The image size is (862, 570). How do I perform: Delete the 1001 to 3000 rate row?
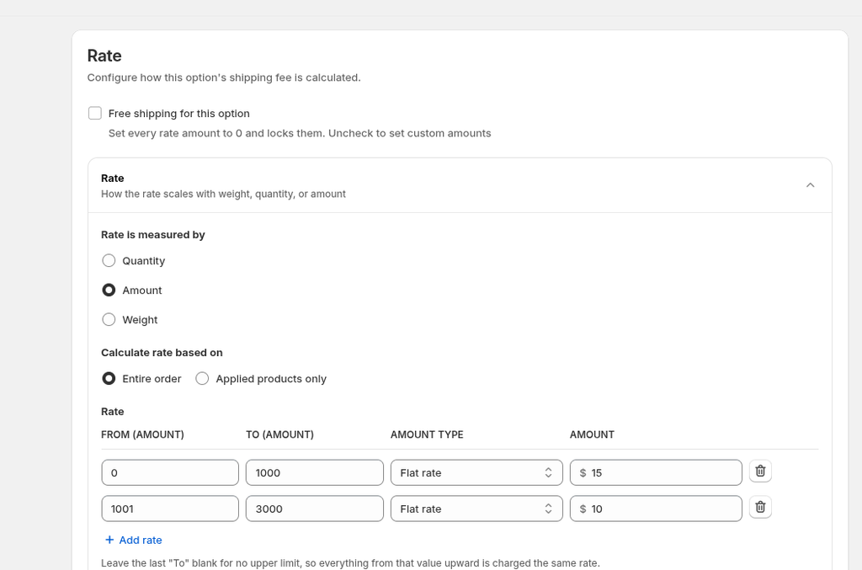760,507
